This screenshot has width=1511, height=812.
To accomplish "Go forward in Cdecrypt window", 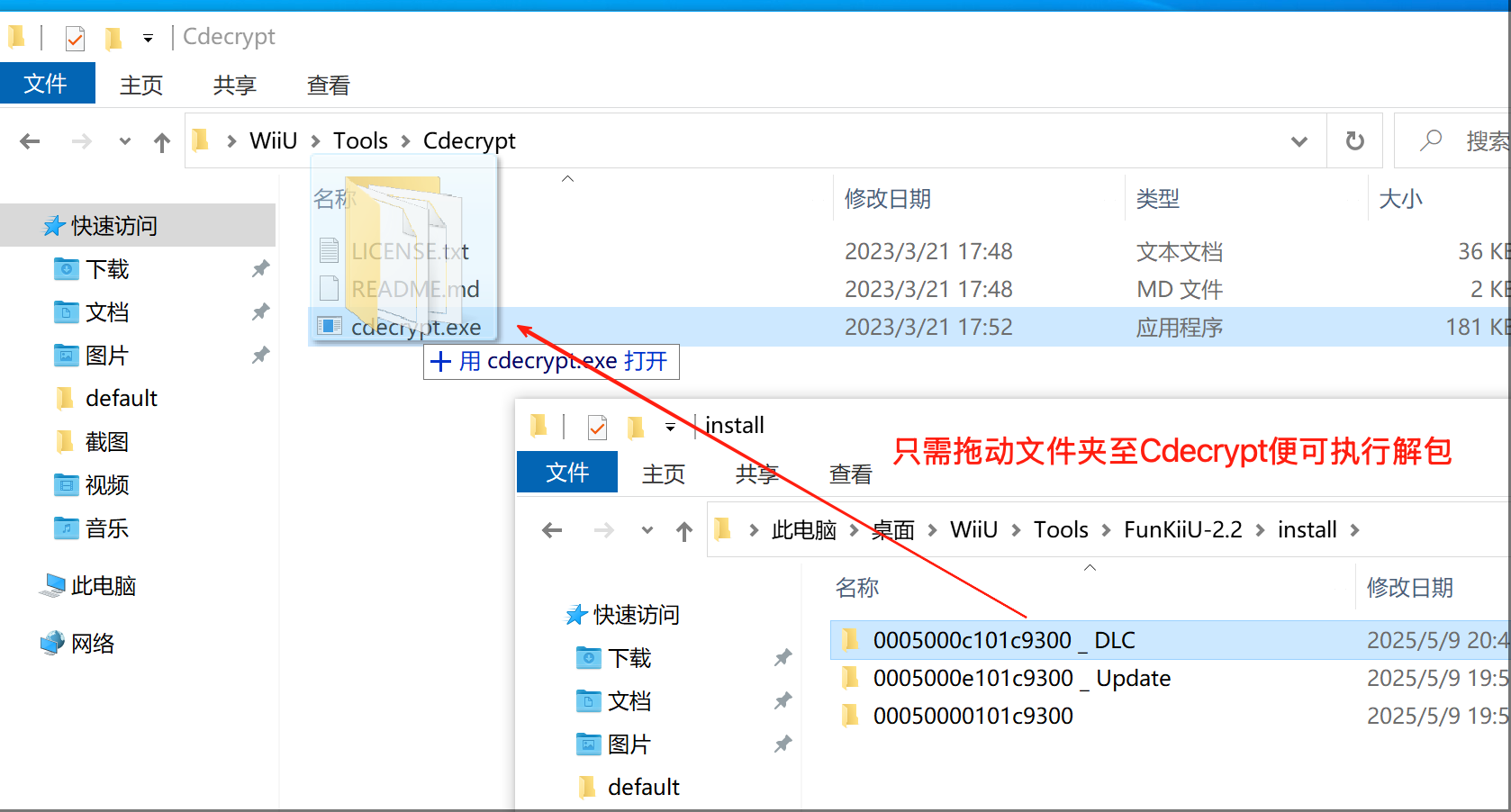I will point(82,141).
